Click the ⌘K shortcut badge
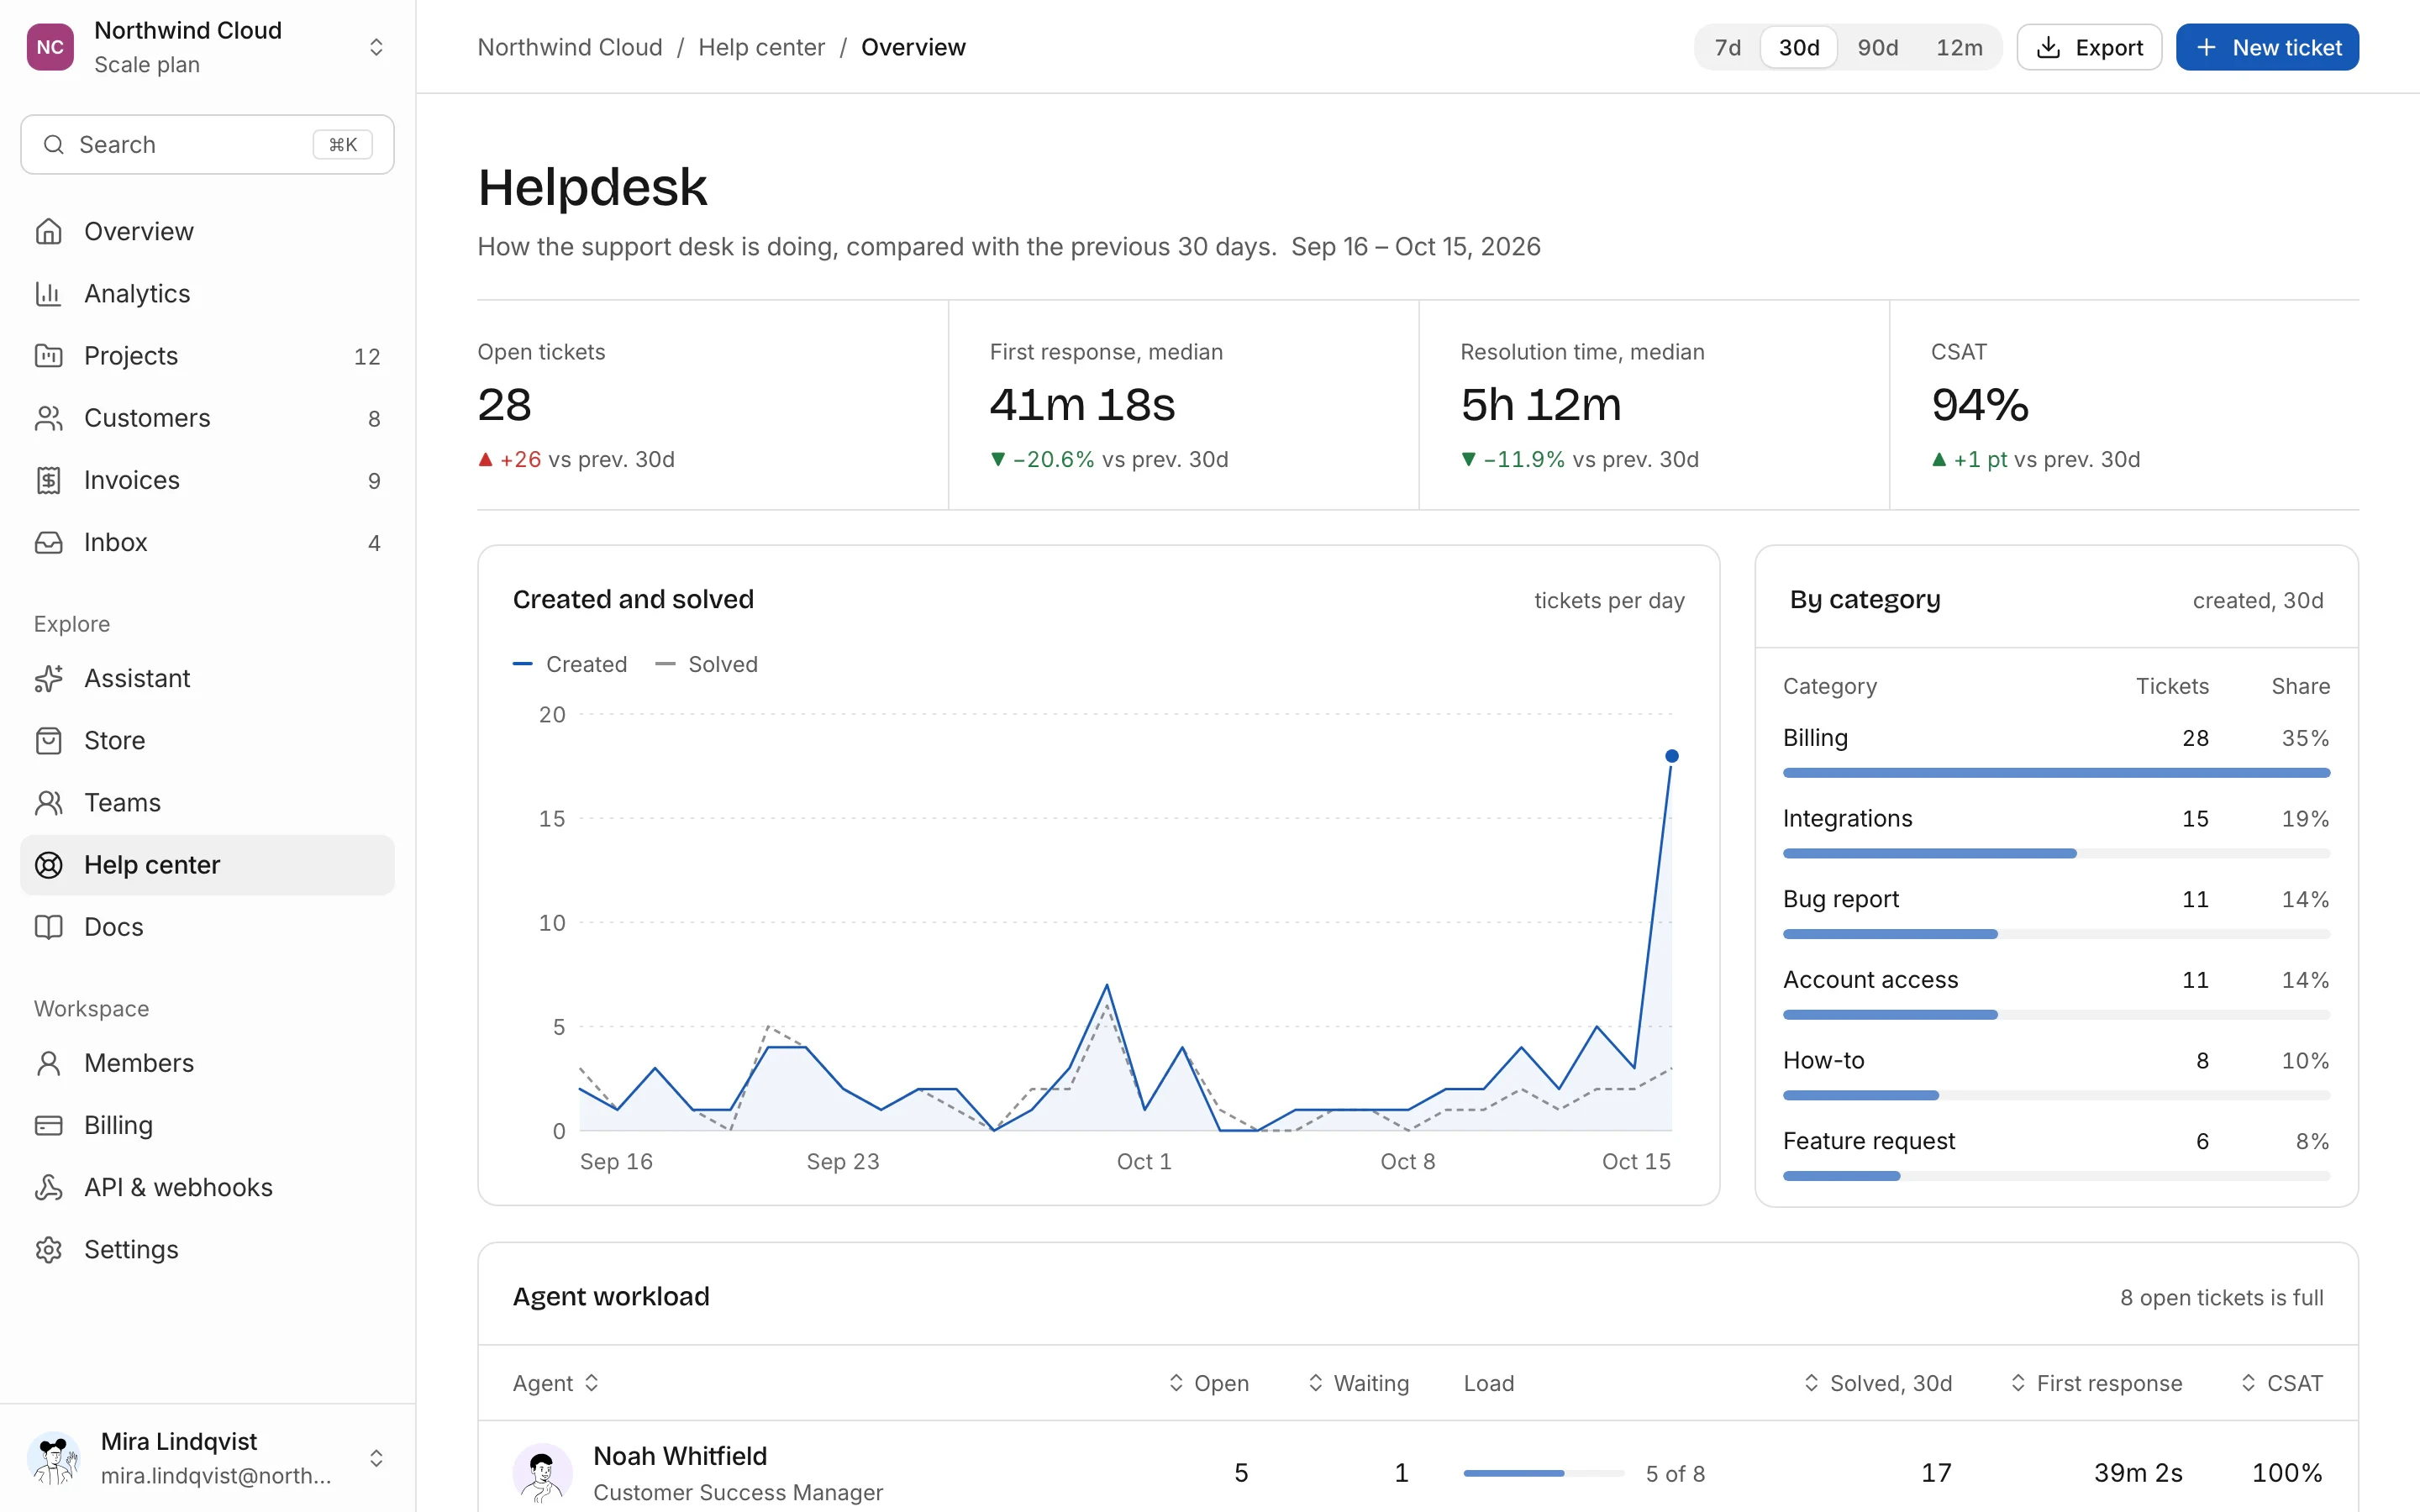The height and width of the screenshot is (1512, 2420). [x=343, y=145]
